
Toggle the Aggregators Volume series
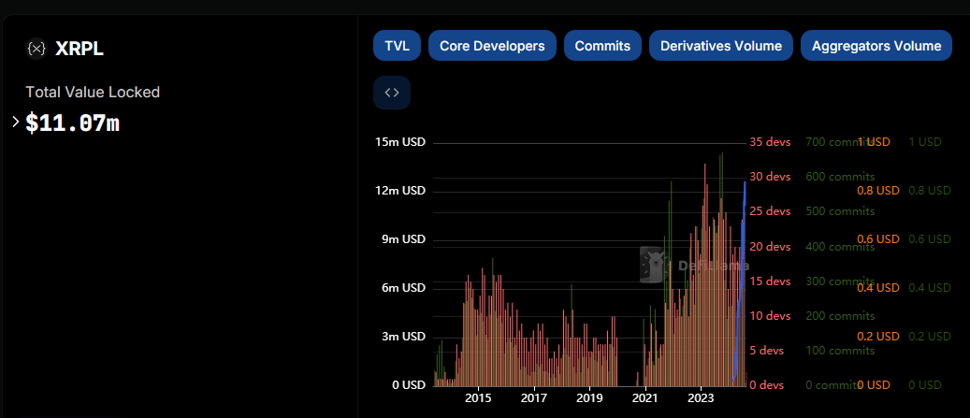[876, 46]
